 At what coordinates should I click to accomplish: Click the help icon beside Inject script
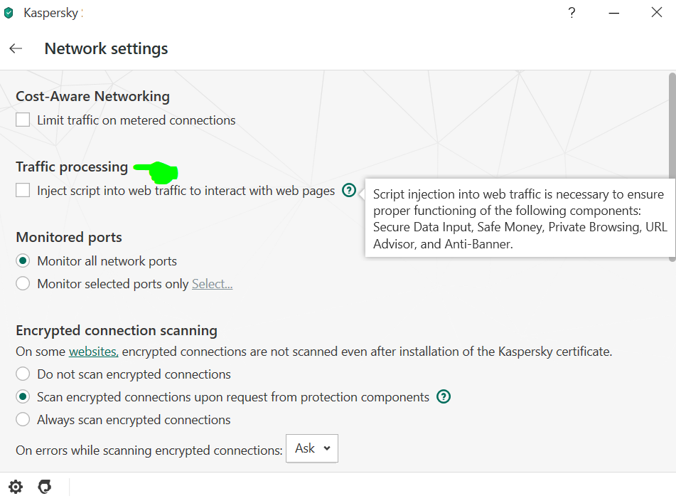pyautogui.click(x=348, y=190)
